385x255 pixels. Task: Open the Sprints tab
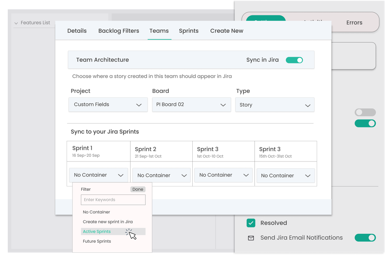click(x=188, y=31)
